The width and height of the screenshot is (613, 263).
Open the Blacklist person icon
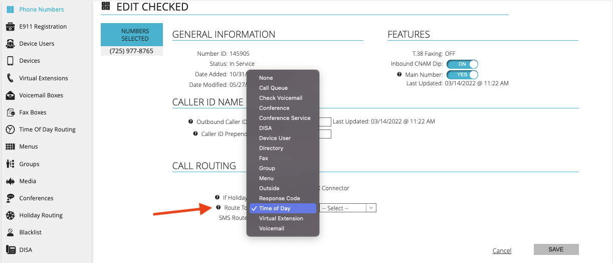tap(10, 232)
